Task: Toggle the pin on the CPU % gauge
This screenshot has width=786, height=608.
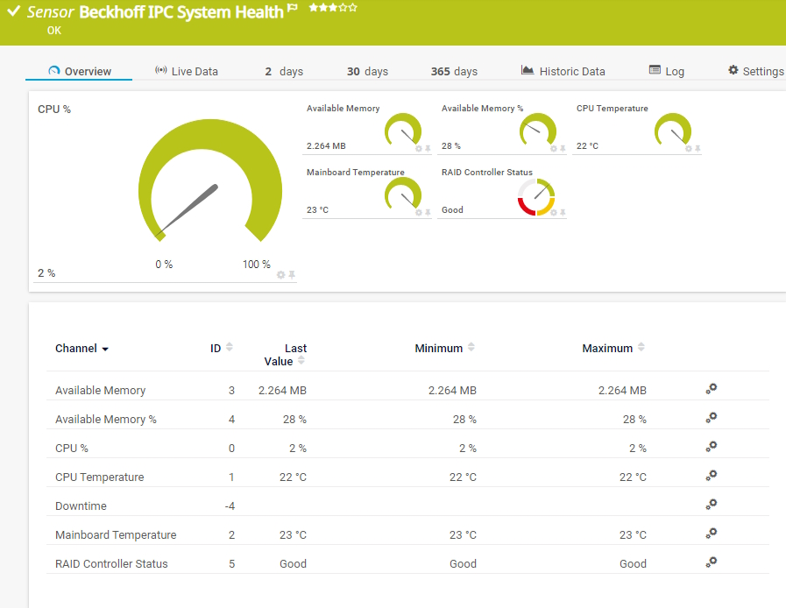Action: 292,274
